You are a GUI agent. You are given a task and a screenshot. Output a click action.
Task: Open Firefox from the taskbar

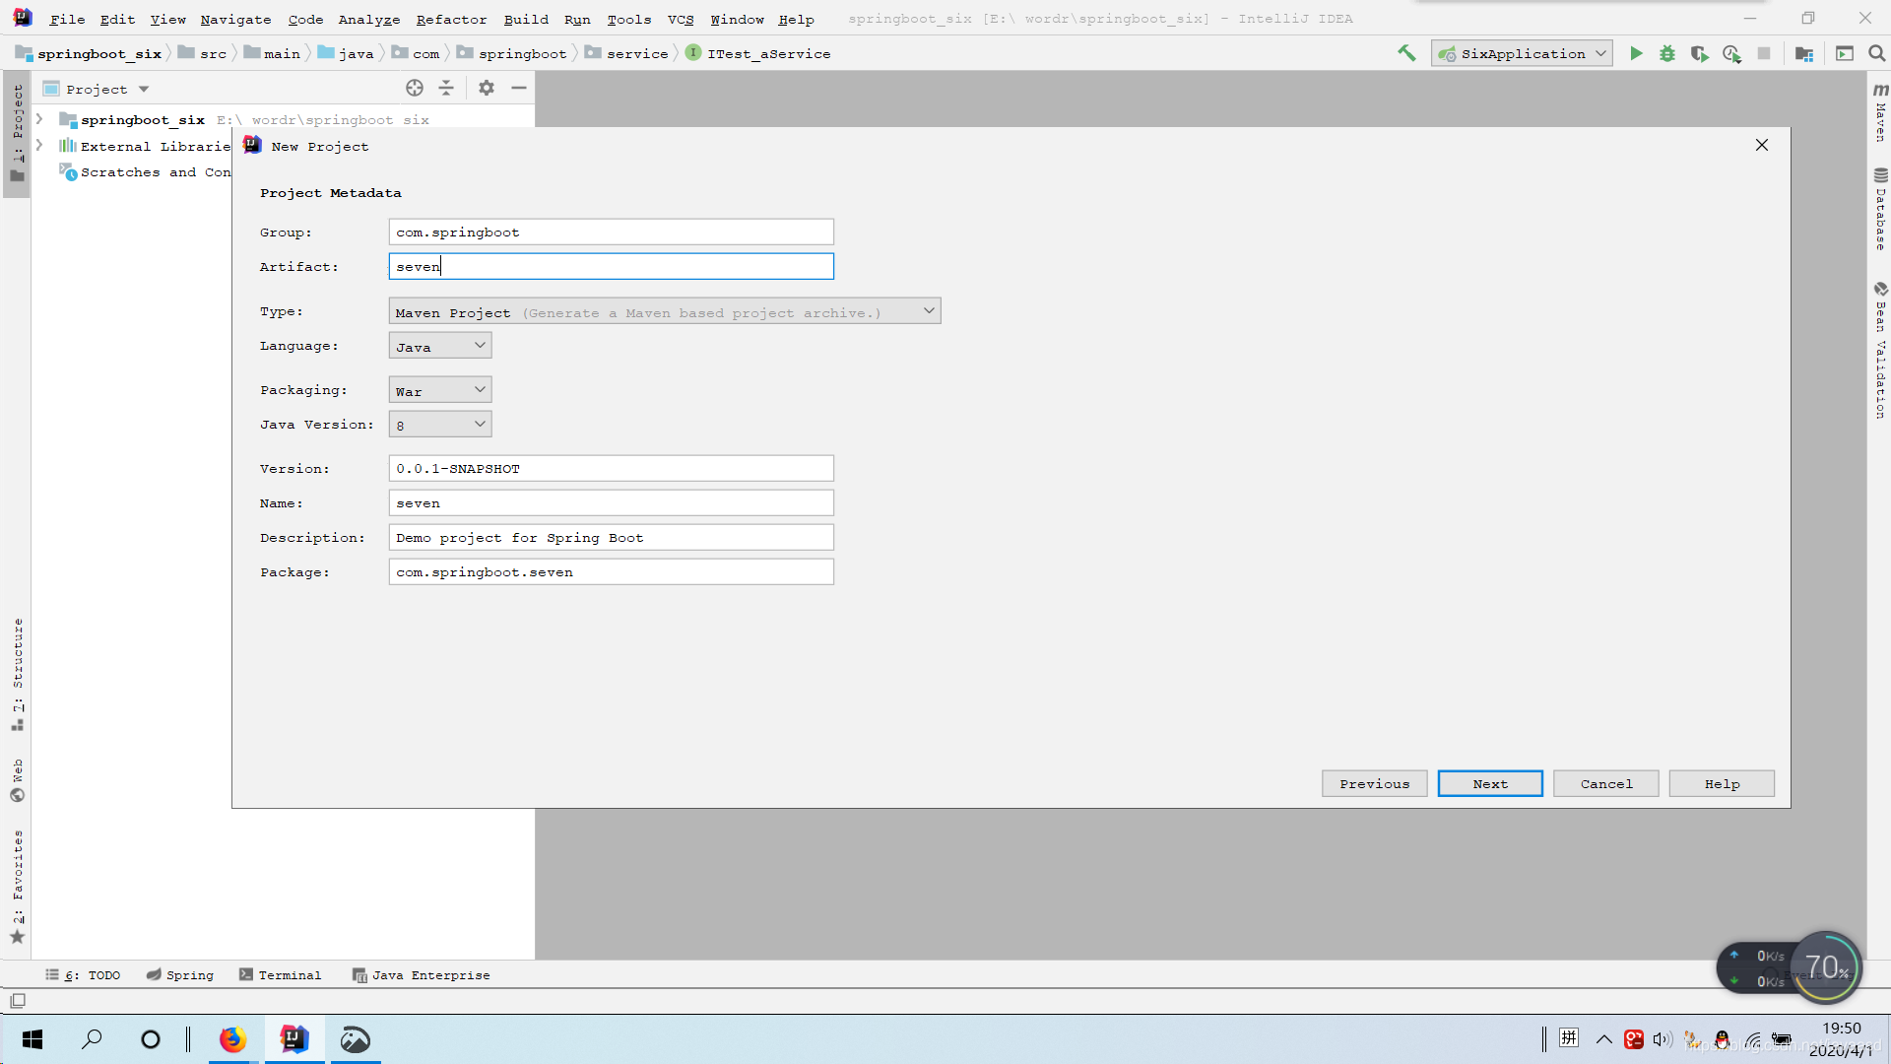(232, 1039)
